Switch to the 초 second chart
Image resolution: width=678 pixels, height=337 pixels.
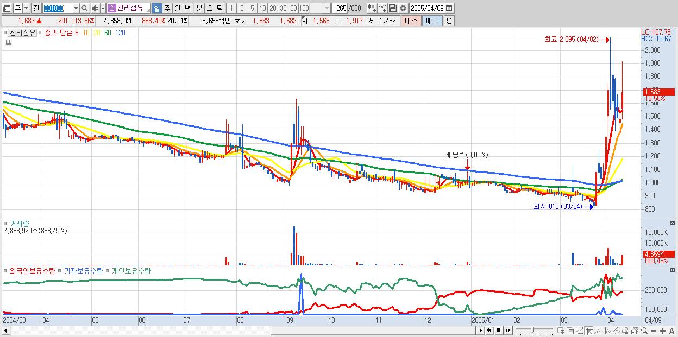(x=209, y=8)
